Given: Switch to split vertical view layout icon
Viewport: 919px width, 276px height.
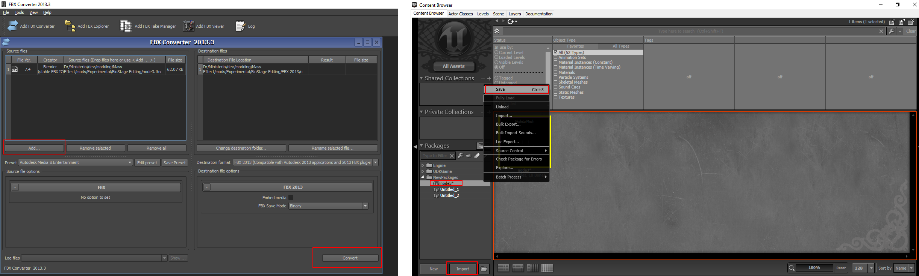Looking at the screenshot, I should (532, 268).
